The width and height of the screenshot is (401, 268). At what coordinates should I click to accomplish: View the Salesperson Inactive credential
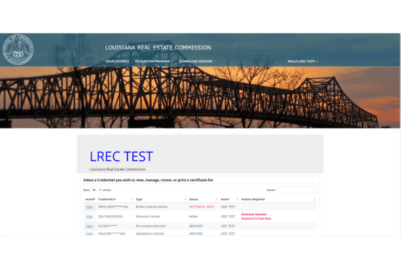click(90, 233)
